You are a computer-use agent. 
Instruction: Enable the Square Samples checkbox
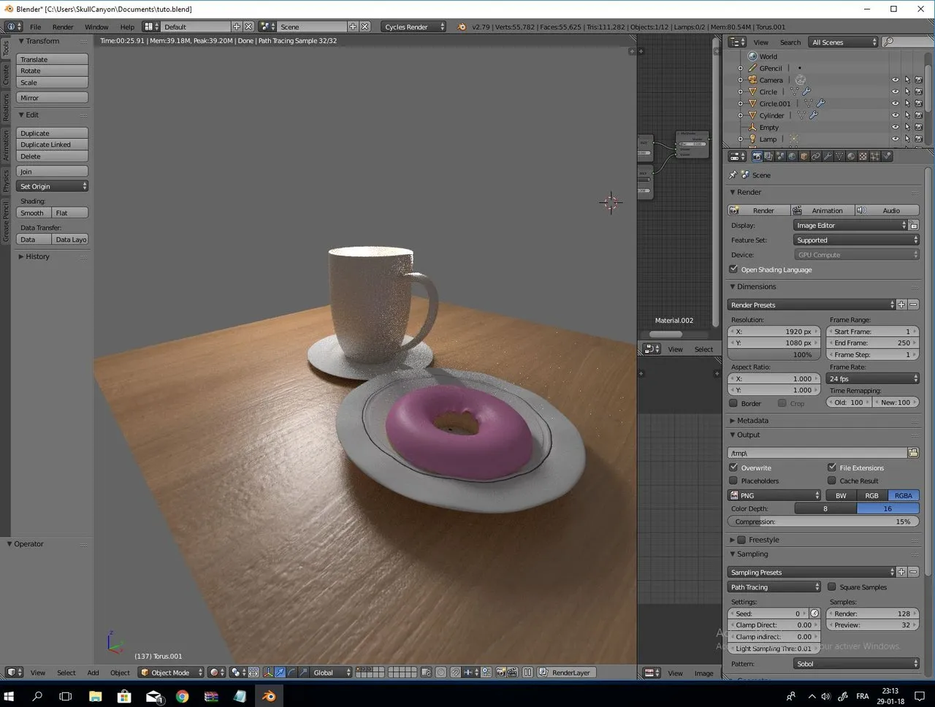pyautogui.click(x=831, y=586)
